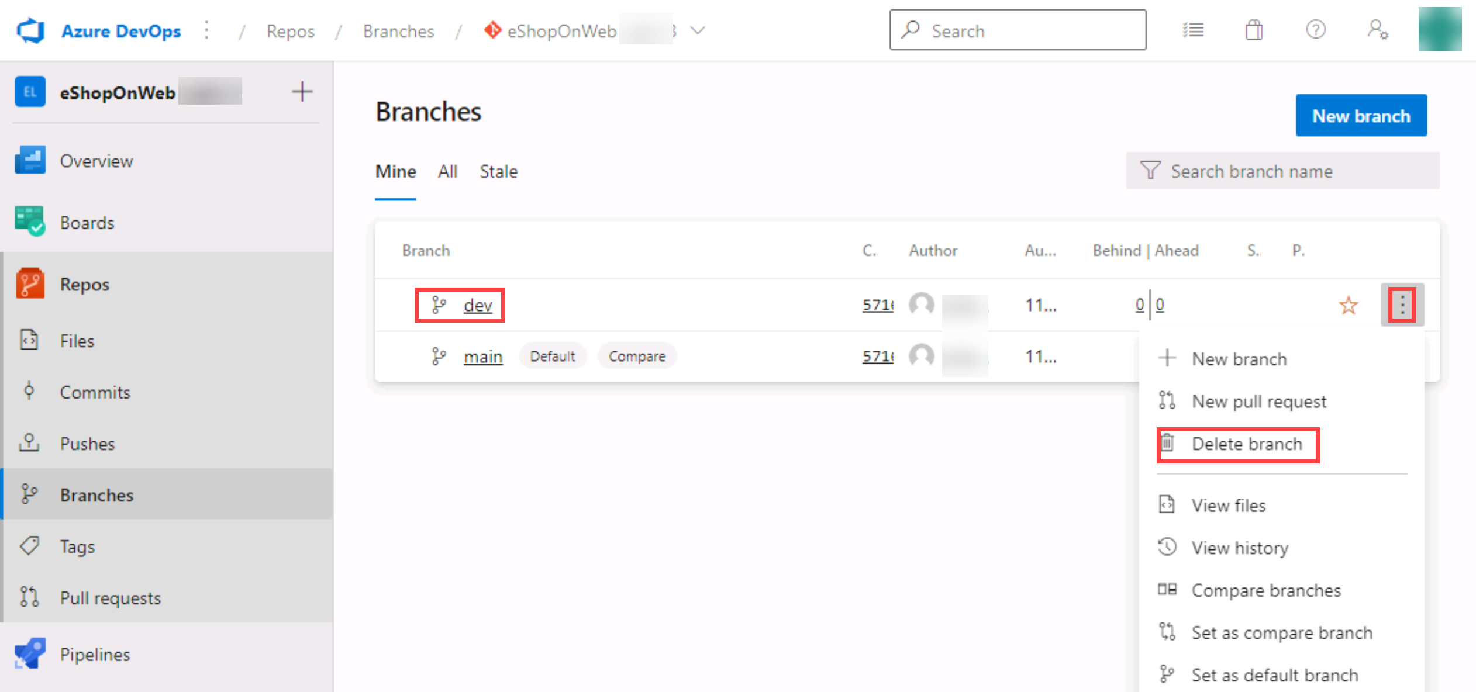Expand the eShopOnWeb repository dropdown chevron
1476x692 pixels.
[698, 30]
